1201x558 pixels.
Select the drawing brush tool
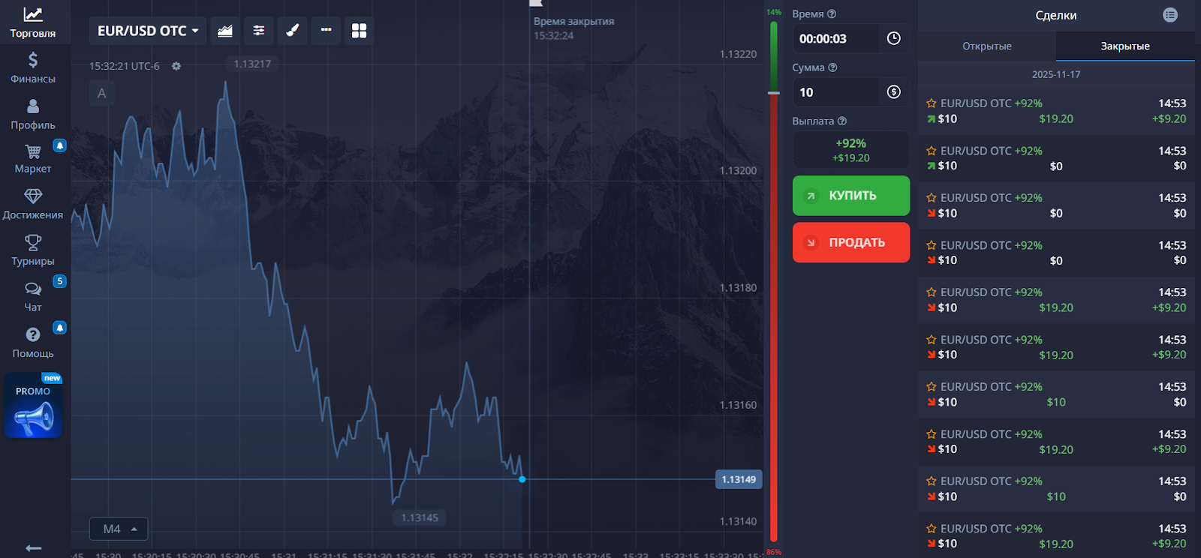coord(293,31)
